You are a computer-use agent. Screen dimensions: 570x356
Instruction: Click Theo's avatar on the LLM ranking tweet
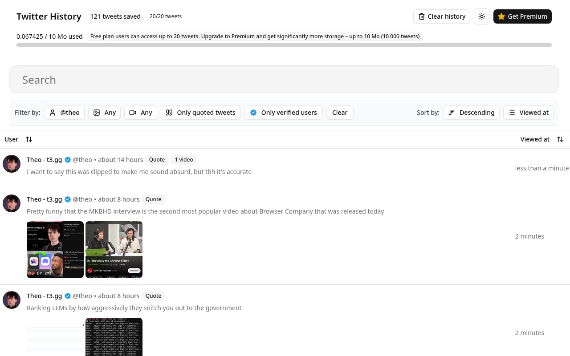12,300
